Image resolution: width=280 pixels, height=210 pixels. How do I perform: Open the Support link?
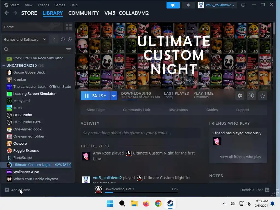tap(243, 110)
